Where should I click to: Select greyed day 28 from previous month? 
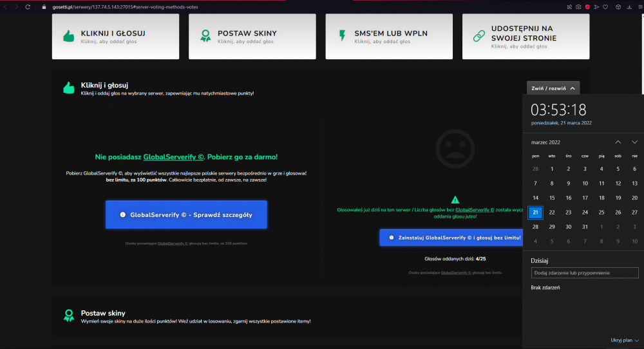click(535, 169)
